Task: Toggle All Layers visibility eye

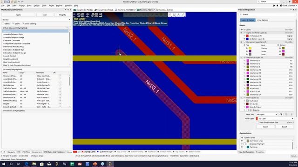Action: click(x=242, y=30)
